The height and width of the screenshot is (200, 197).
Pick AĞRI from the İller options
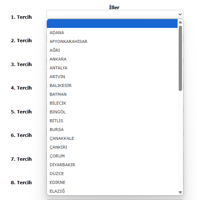[x=112, y=50]
